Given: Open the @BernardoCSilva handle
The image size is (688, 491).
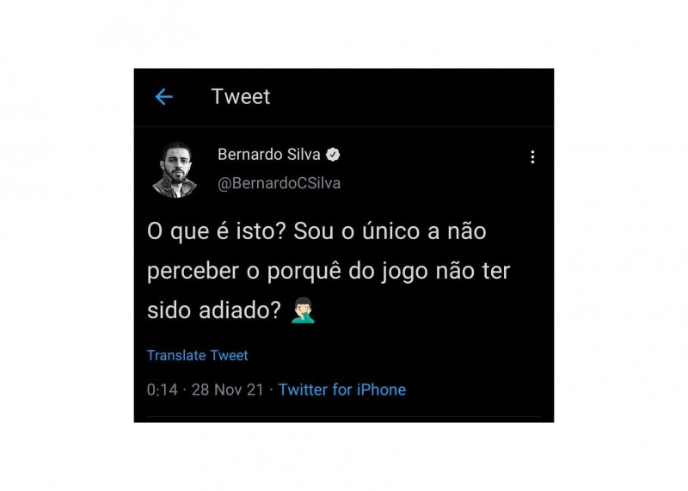Looking at the screenshot, I should [x=279, y=183].
